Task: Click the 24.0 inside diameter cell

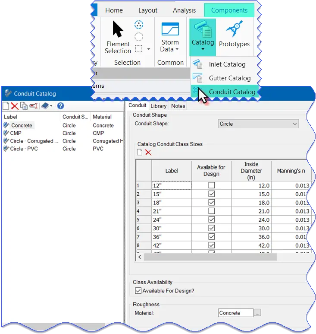Action: pos(251,219)
